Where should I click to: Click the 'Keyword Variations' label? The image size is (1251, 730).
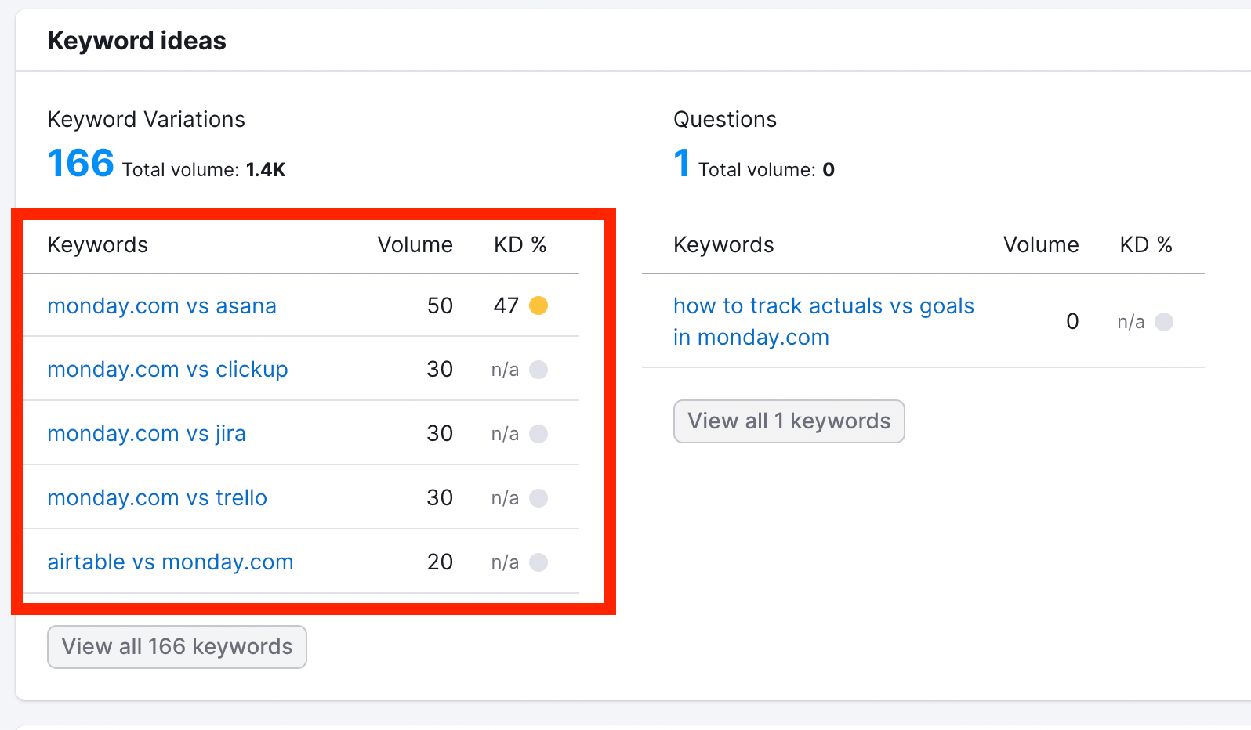point(147,119)
